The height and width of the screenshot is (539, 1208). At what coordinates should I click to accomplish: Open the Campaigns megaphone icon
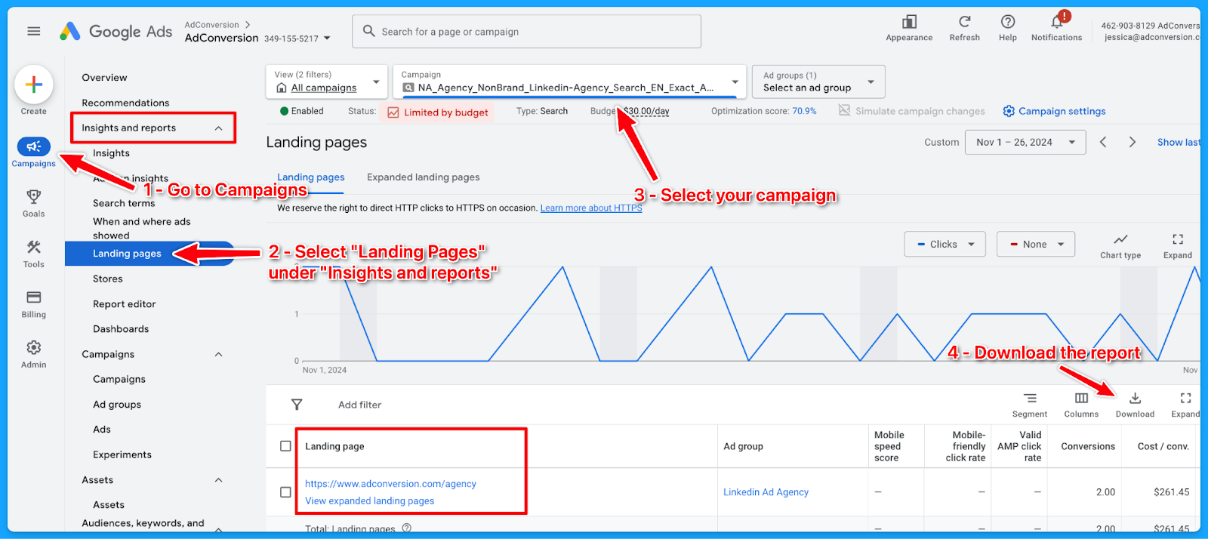(34, 146)
